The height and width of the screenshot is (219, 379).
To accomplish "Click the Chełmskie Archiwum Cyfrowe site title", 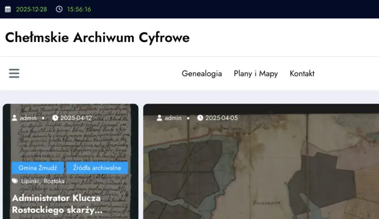I will pyautogui.click(x=97, y=37).
